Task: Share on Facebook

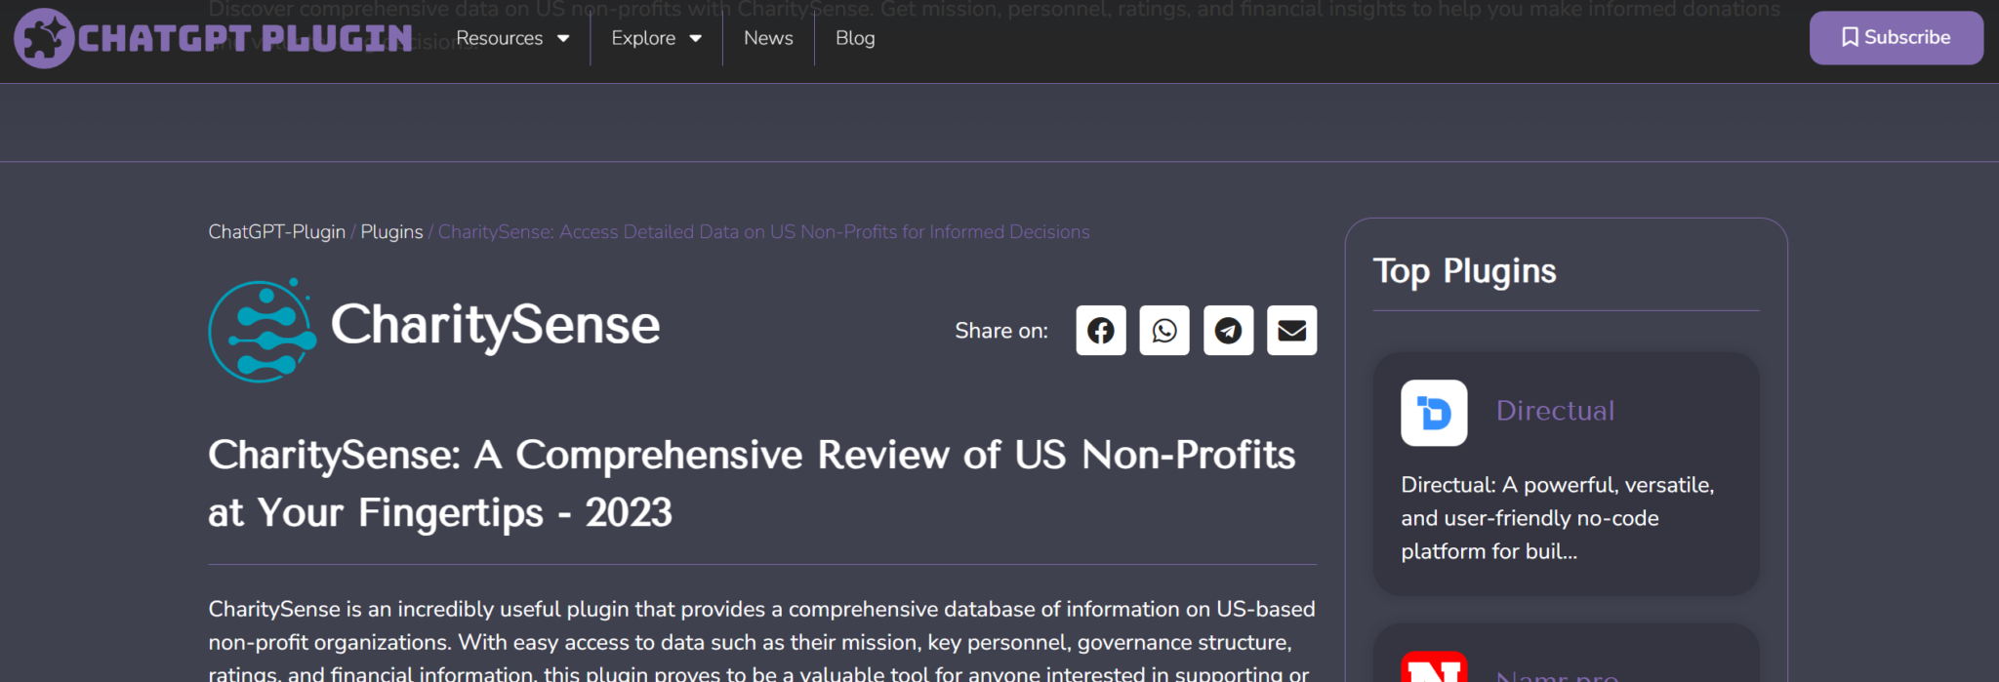Action: click(x=1101, y=331)
